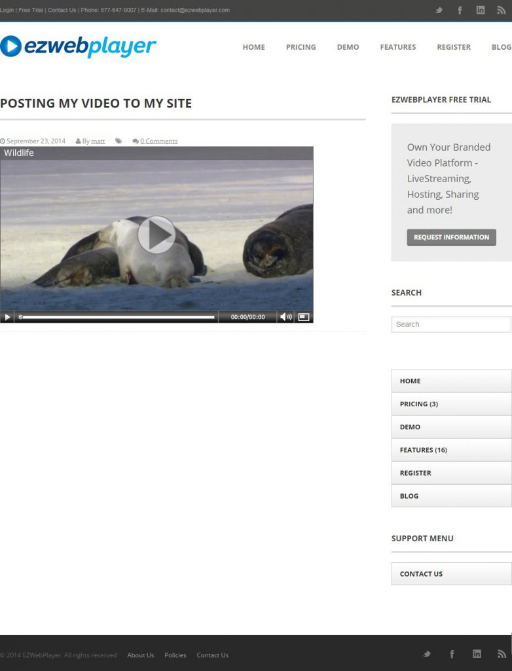The width and height of the screenshot is (512, 671).
Task: Click the small play button in the player bar
Action: pos(8,317)
